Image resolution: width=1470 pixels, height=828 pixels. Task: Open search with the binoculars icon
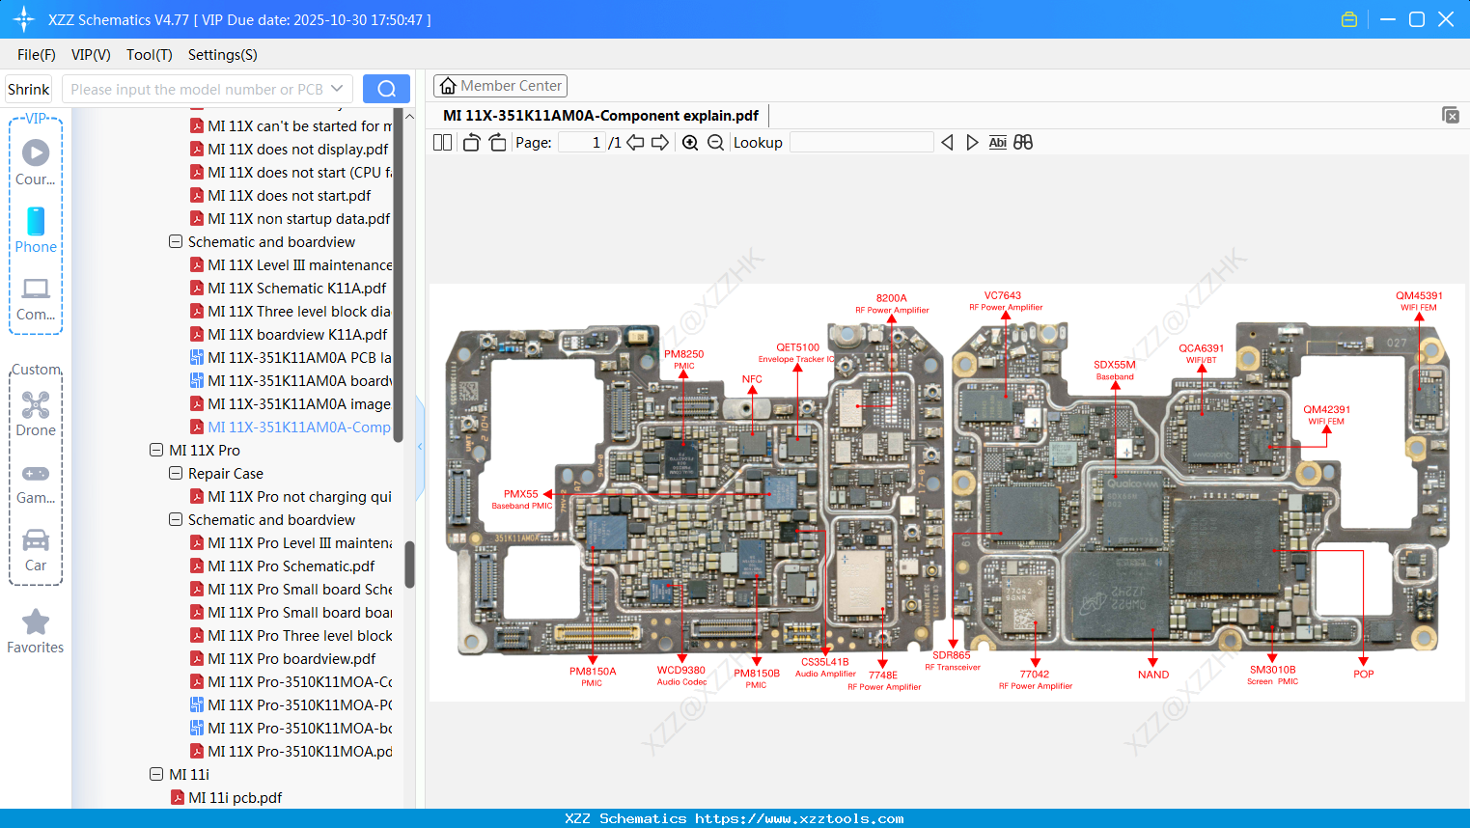pos(1023,142)
